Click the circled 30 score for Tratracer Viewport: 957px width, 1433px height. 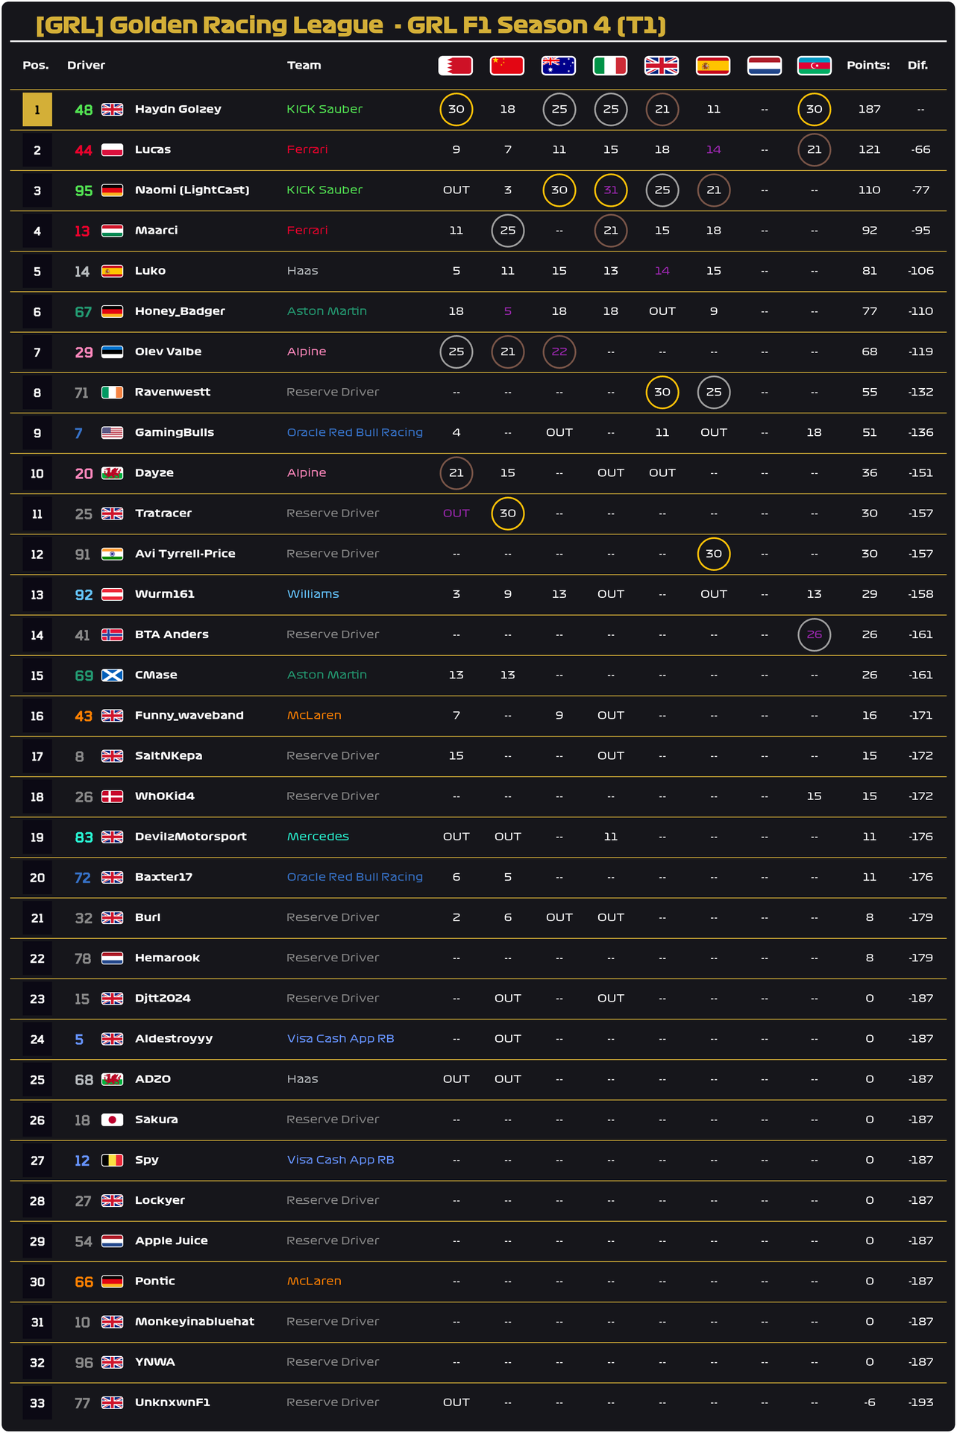click(x=507, y=513)
